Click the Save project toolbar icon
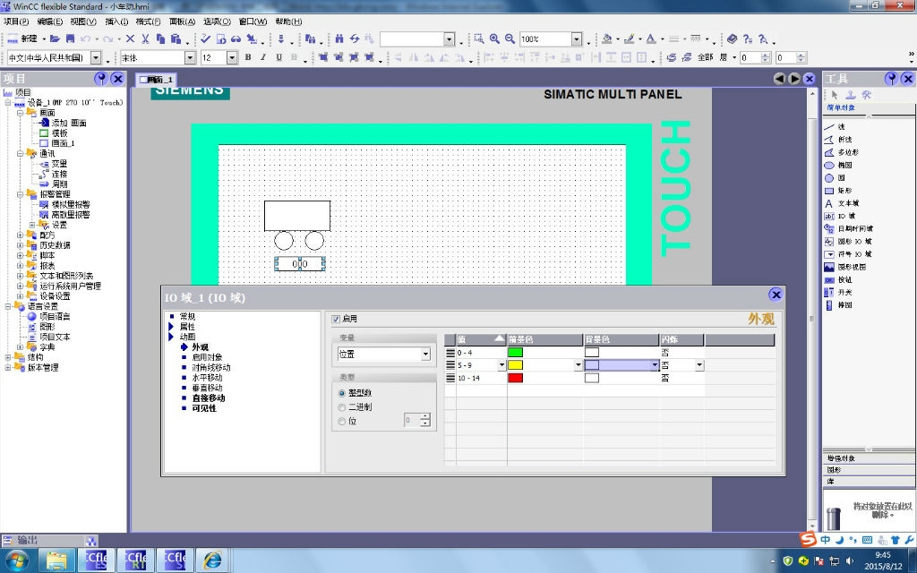 (x=70, y=39)
